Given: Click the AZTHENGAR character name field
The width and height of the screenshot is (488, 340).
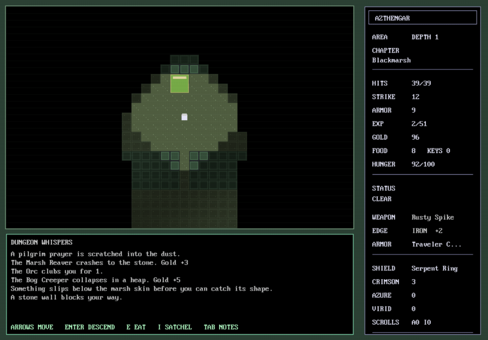Looking at the screenshot, I should pos(423,18).
